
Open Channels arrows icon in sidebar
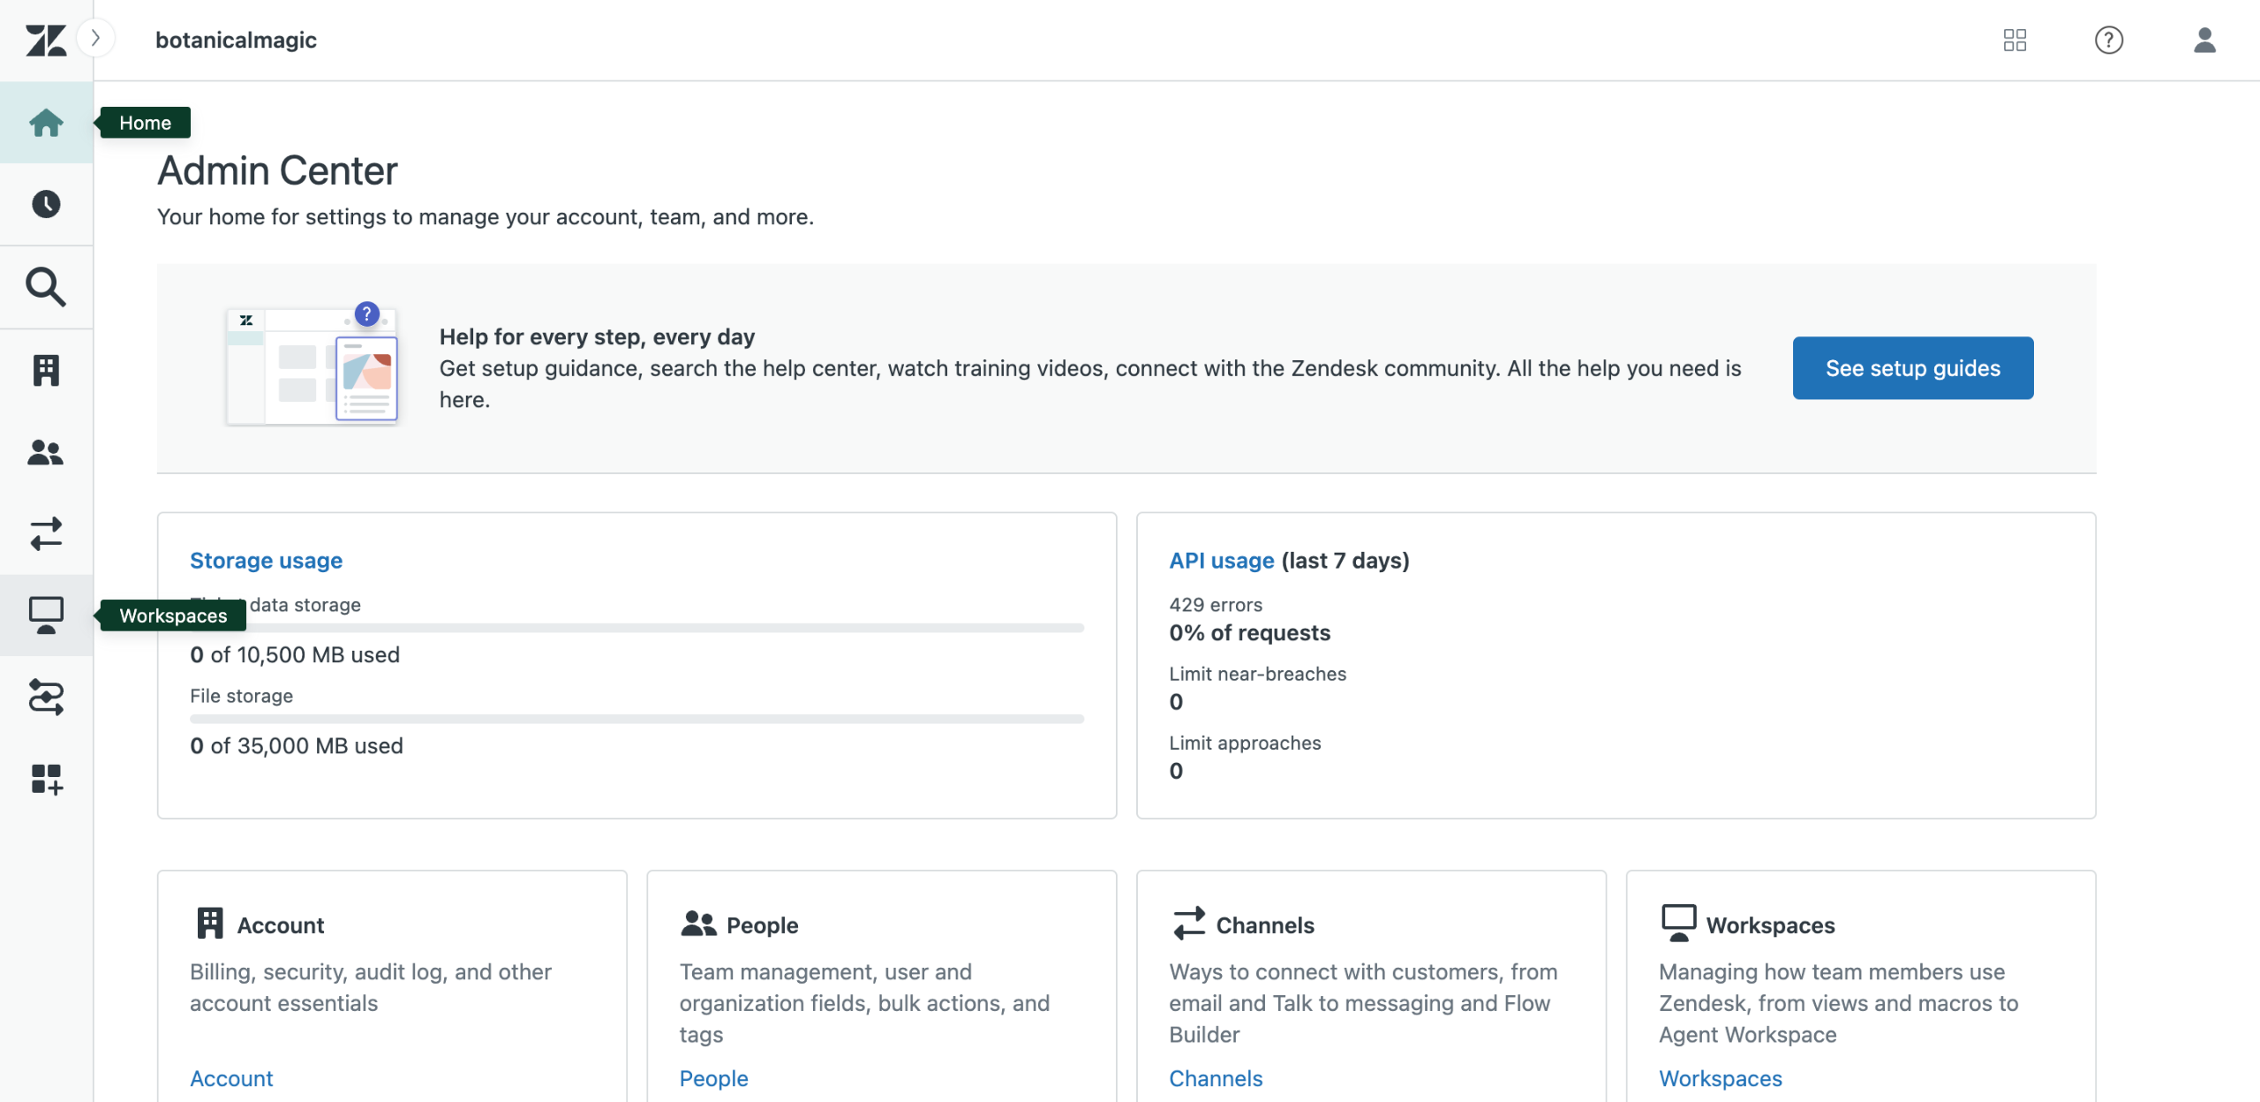tap(46, 534)
